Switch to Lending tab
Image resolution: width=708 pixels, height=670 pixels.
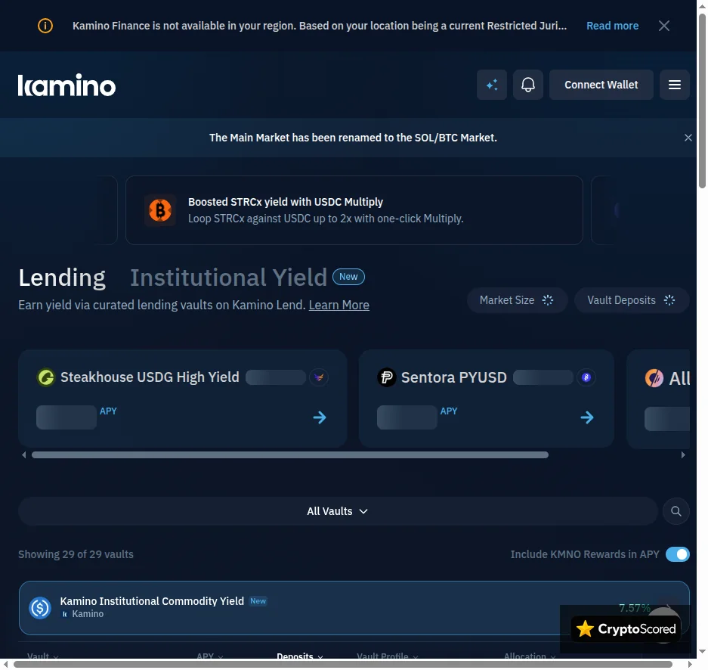62,278
